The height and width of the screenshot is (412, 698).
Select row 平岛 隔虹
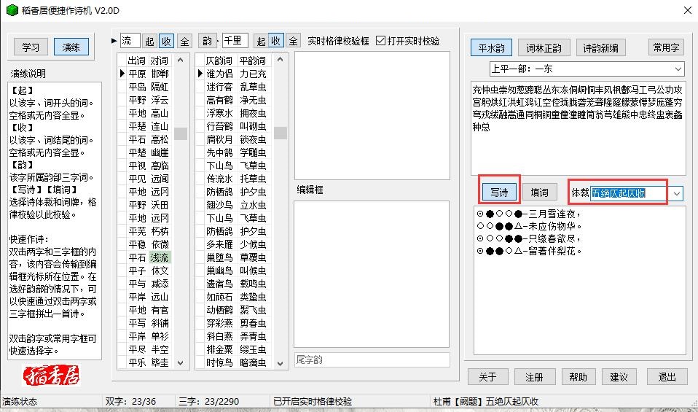(149, 87)
